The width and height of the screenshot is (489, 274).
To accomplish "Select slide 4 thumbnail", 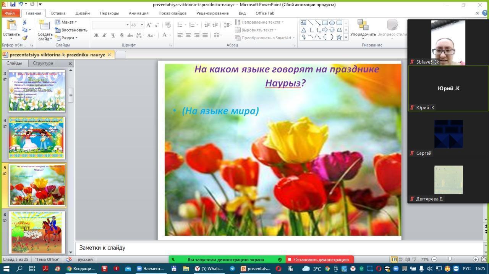I will pyautogui.click(x=37, y=138).
